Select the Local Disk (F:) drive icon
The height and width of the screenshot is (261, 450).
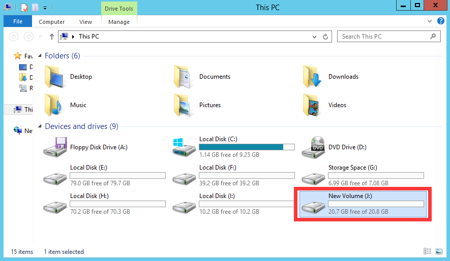pos(184,178)
